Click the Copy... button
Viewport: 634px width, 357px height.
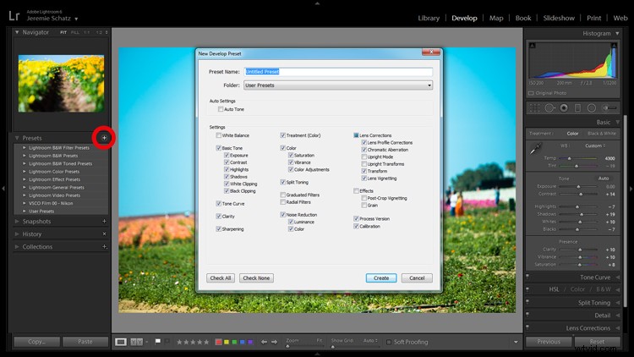pos(37,342)
